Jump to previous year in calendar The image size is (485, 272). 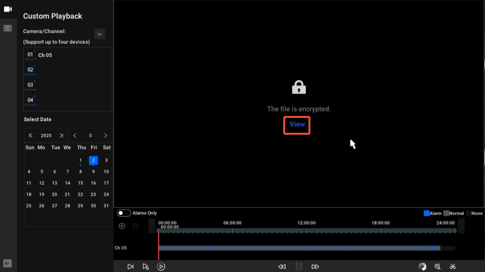(30, 135)
